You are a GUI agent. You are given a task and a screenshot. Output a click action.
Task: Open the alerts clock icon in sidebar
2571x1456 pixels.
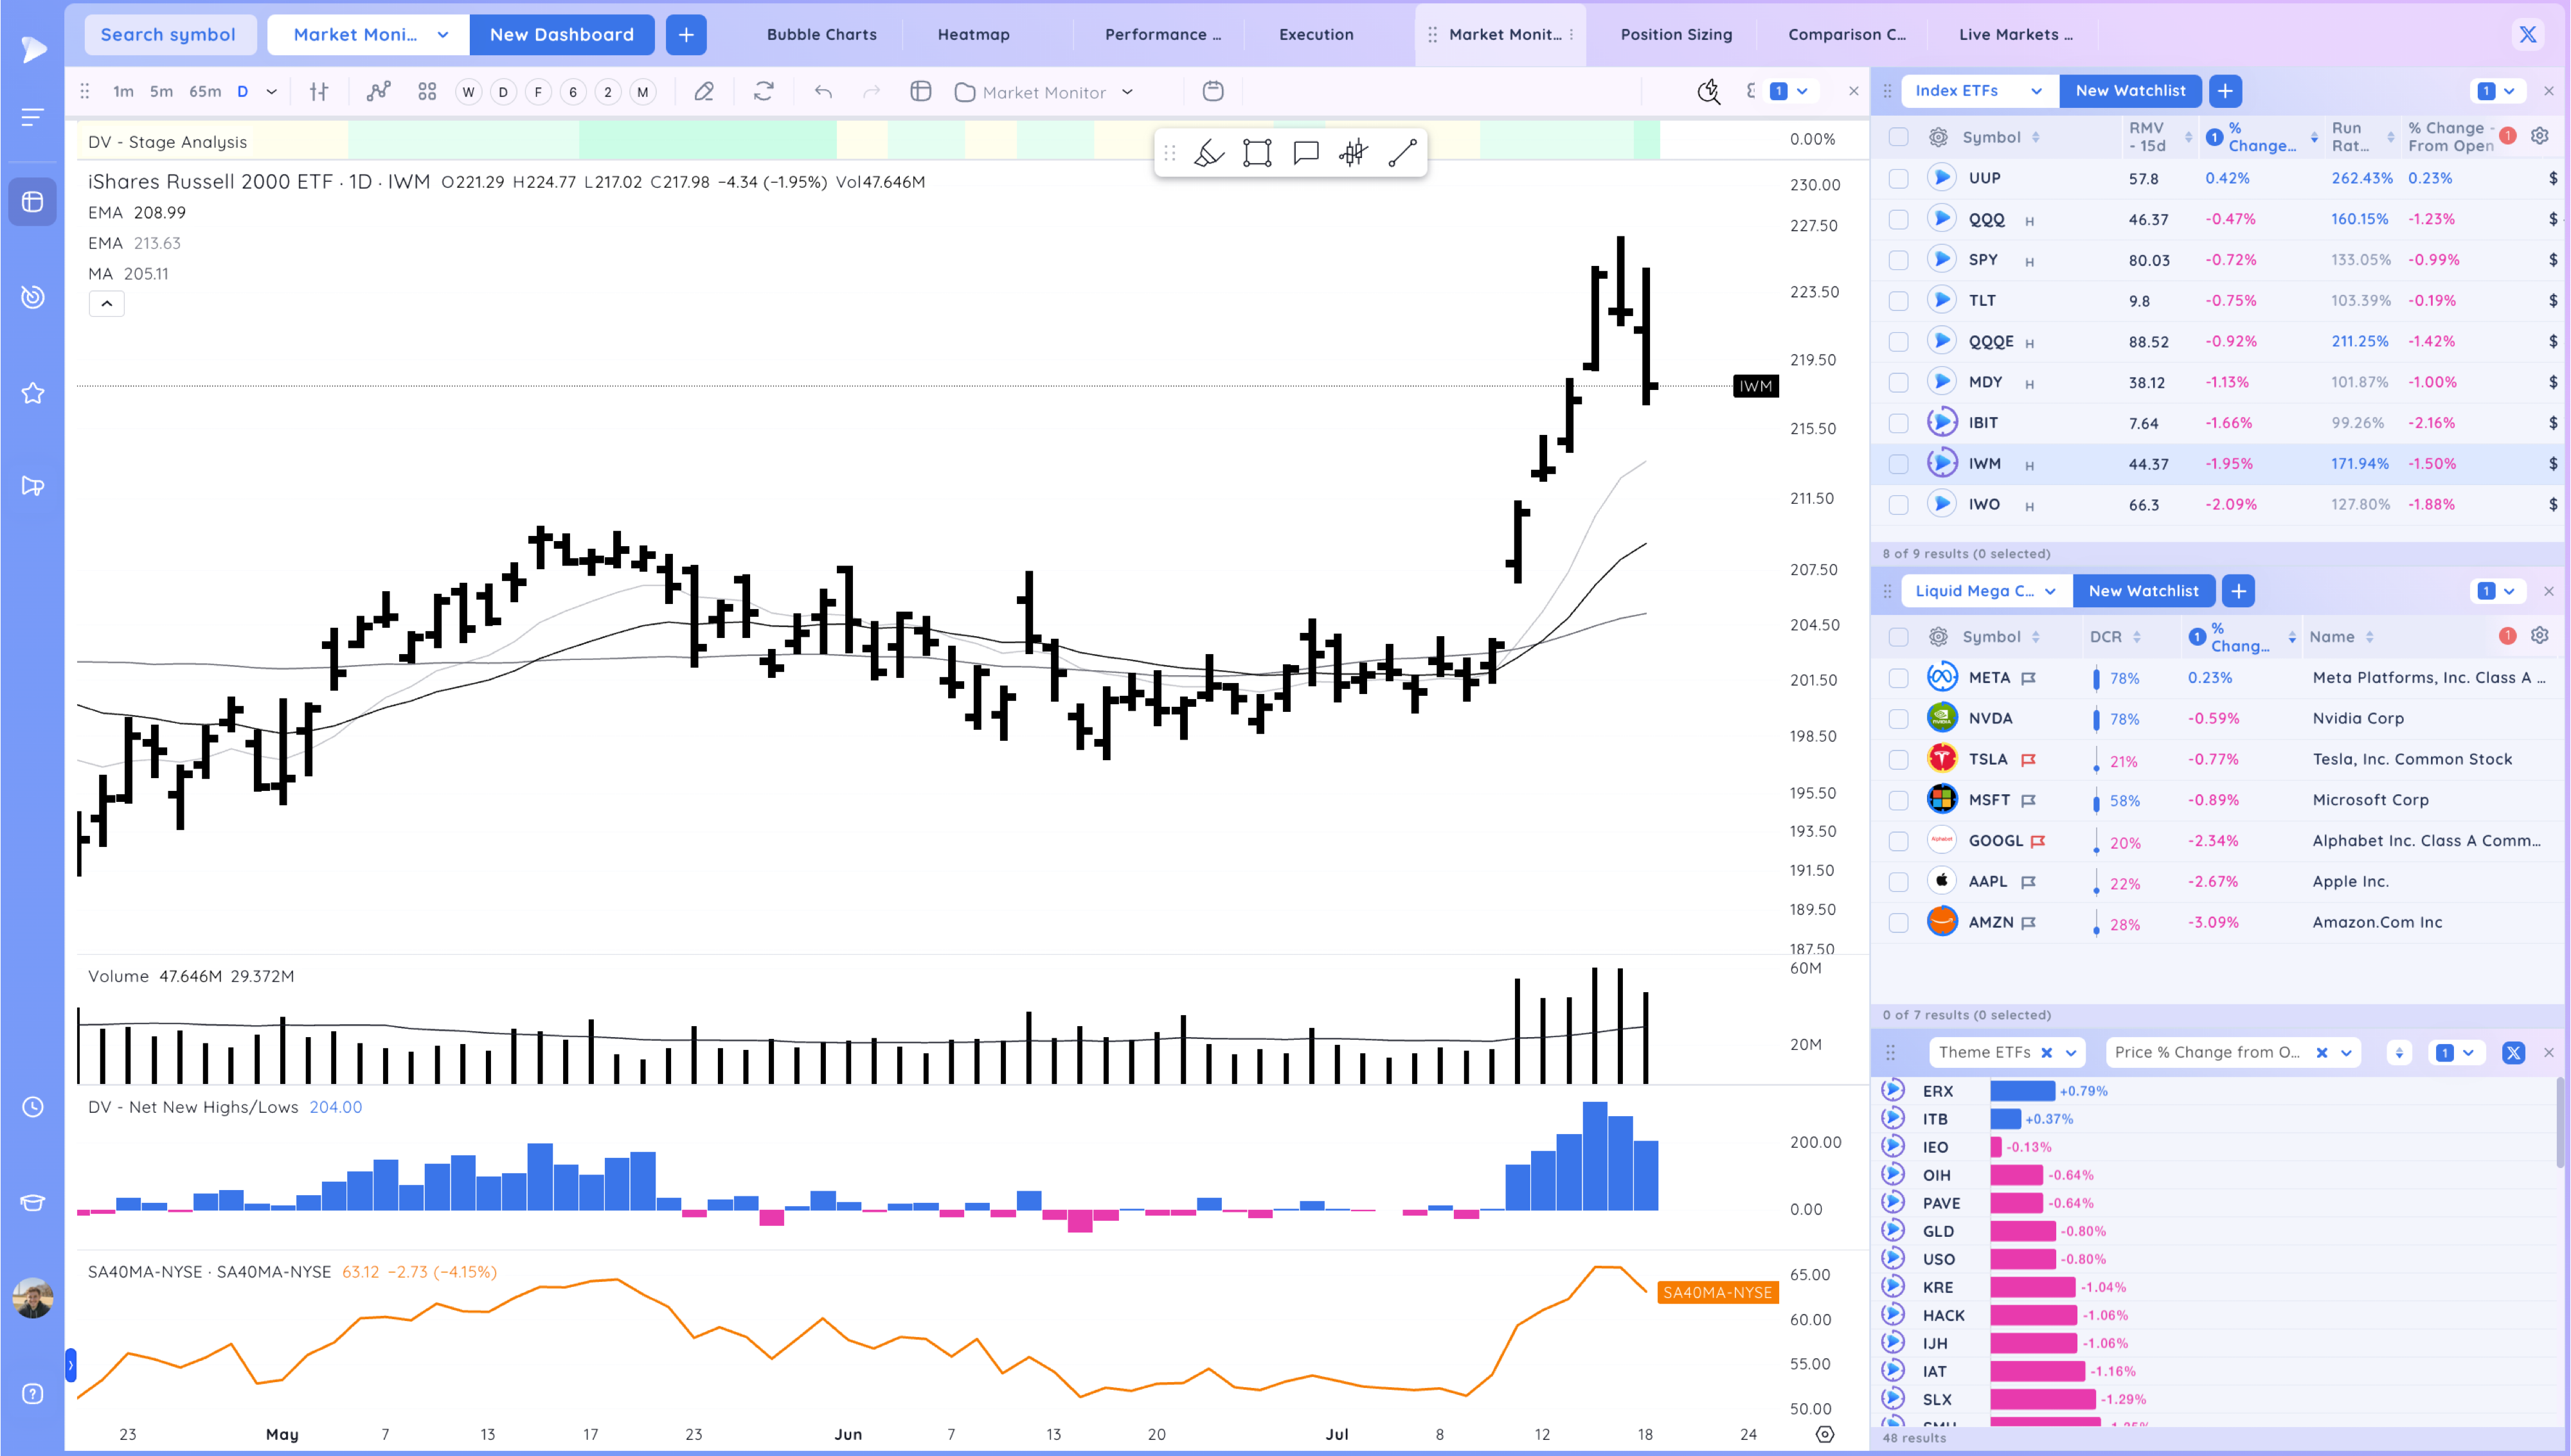(33, 1107)
